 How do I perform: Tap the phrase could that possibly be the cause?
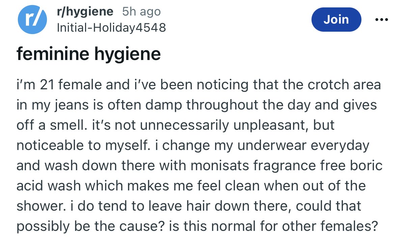point(189,216)
